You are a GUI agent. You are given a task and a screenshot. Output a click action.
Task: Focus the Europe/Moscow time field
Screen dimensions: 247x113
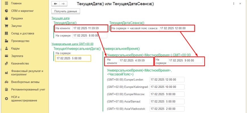coord(167,94)
